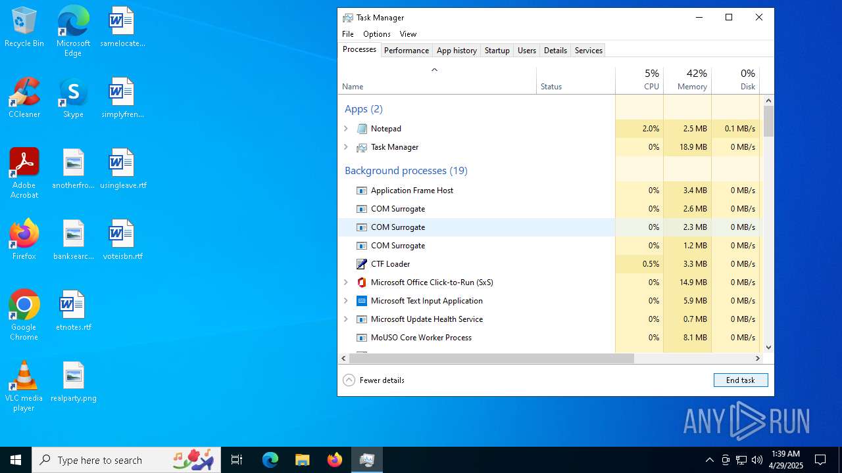
Task: Sort processes by the Name column
Action: click(x=437, y=81)
